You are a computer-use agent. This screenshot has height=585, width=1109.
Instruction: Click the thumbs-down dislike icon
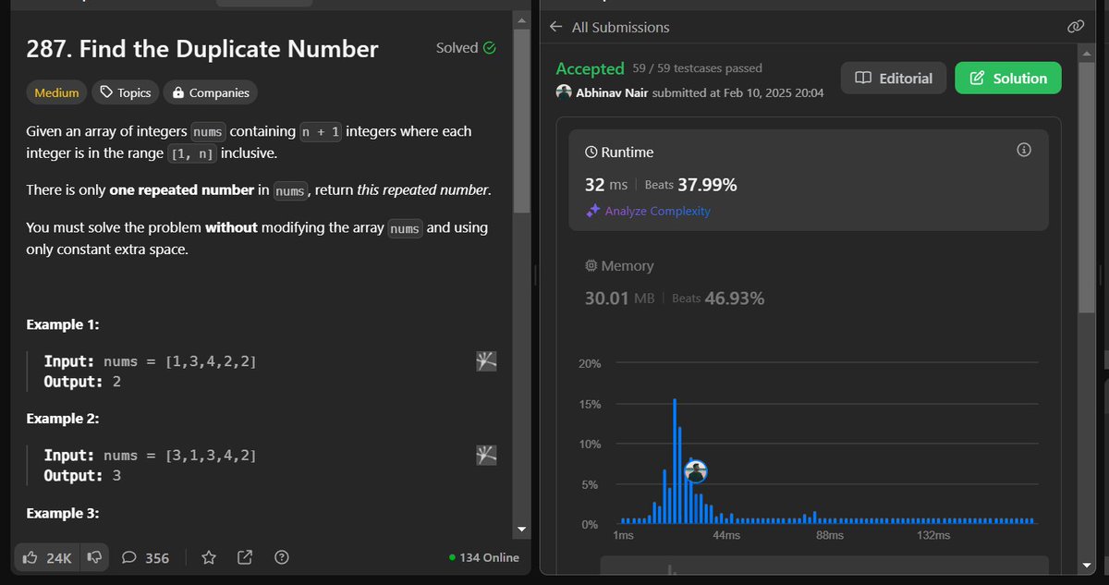click(94, 557)
